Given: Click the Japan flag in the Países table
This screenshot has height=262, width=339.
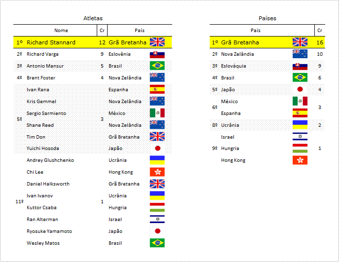Looking at the screenshot, I should point(300,89).
